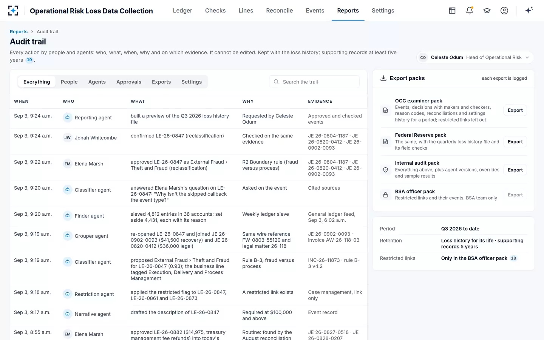The width and height of the screenshot is (544, 340).
Task: Open the notifications bell
Action: [x=470, y=11]
